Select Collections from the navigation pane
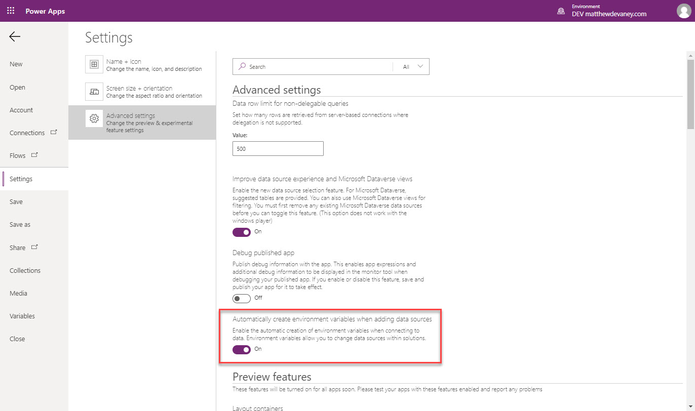Image resolution: width=695 pixels, height=411 pixels. pos(24,270)
